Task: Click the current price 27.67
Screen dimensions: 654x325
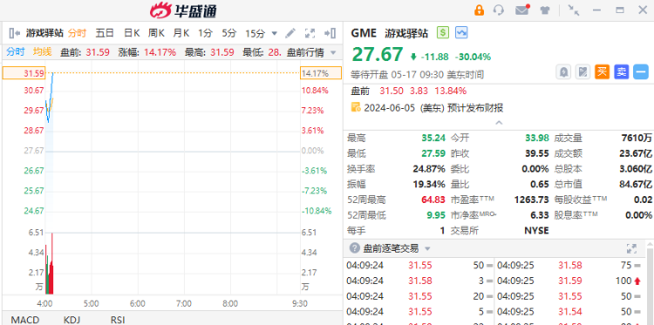Action: pyautogui.click(x=378, y=54)
